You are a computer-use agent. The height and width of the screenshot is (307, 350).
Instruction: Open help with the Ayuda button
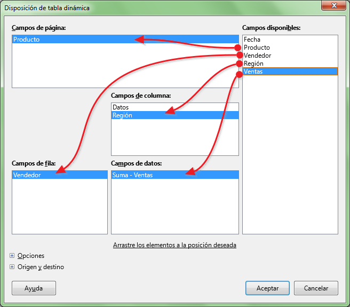click(34, 288)
